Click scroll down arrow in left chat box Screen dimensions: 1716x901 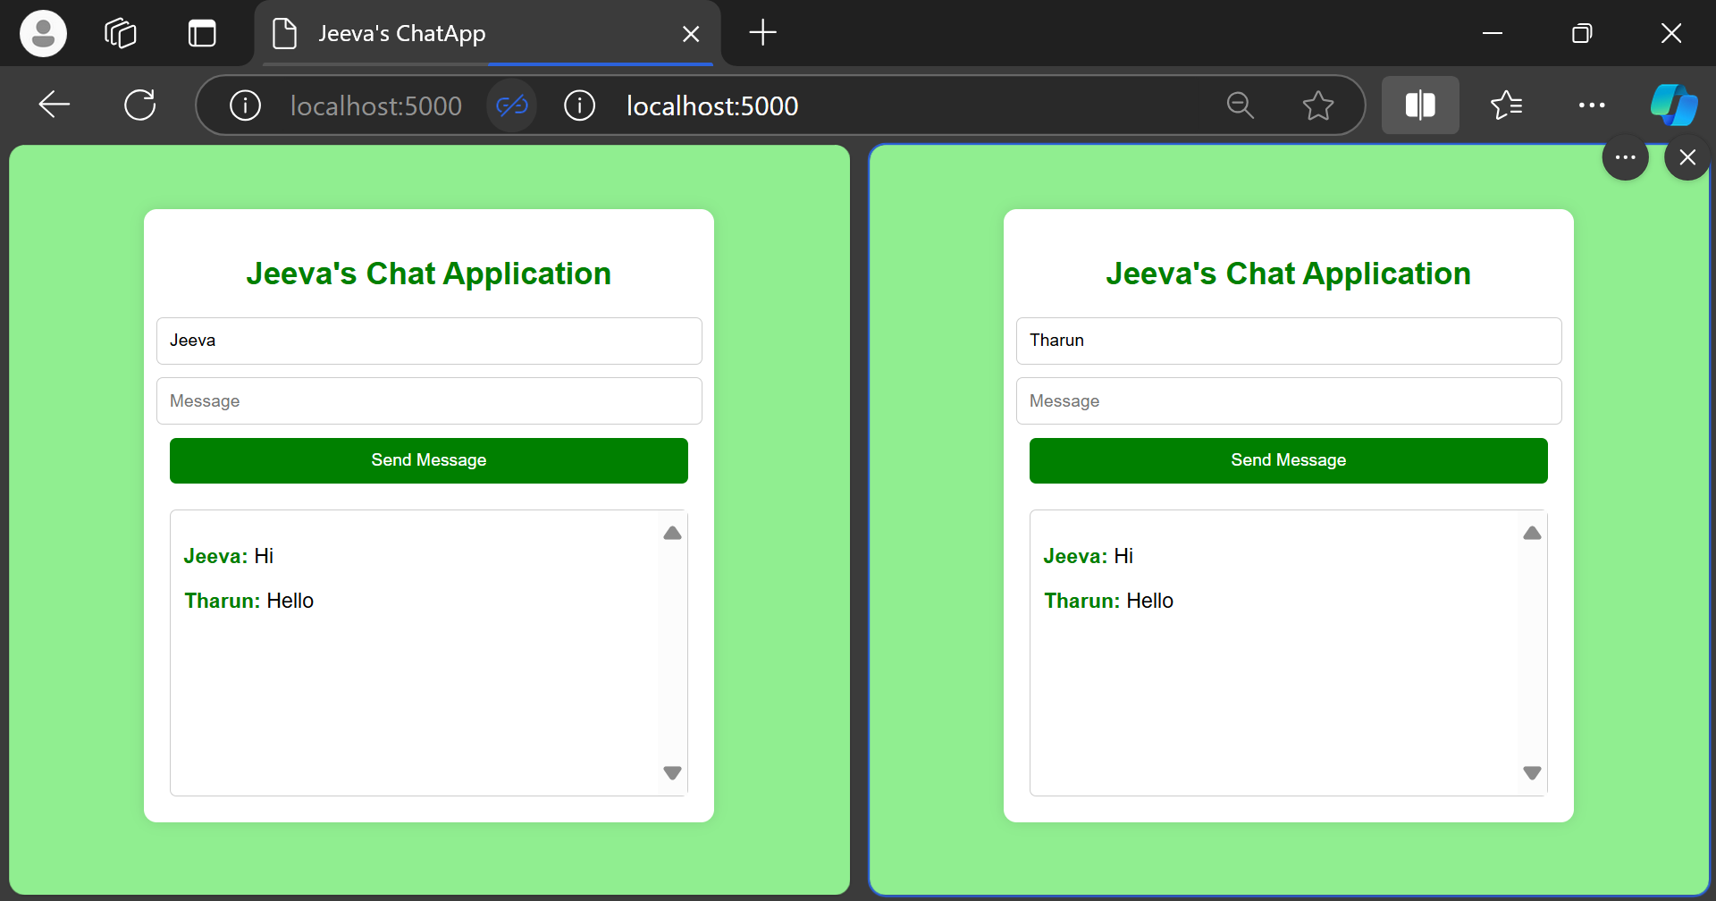pos(673,773)
